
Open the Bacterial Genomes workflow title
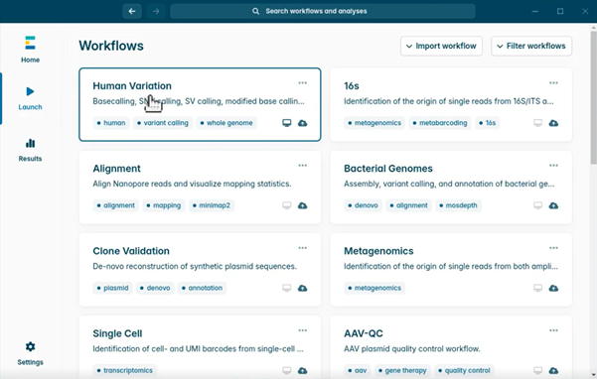pyautogui.click(x=388, y=169)
